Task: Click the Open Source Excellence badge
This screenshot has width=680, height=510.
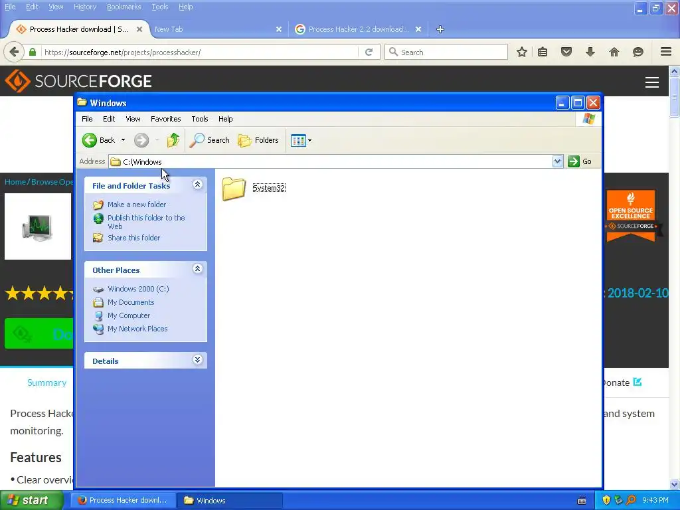Action: pyautogui.click(x=631, y=216)
